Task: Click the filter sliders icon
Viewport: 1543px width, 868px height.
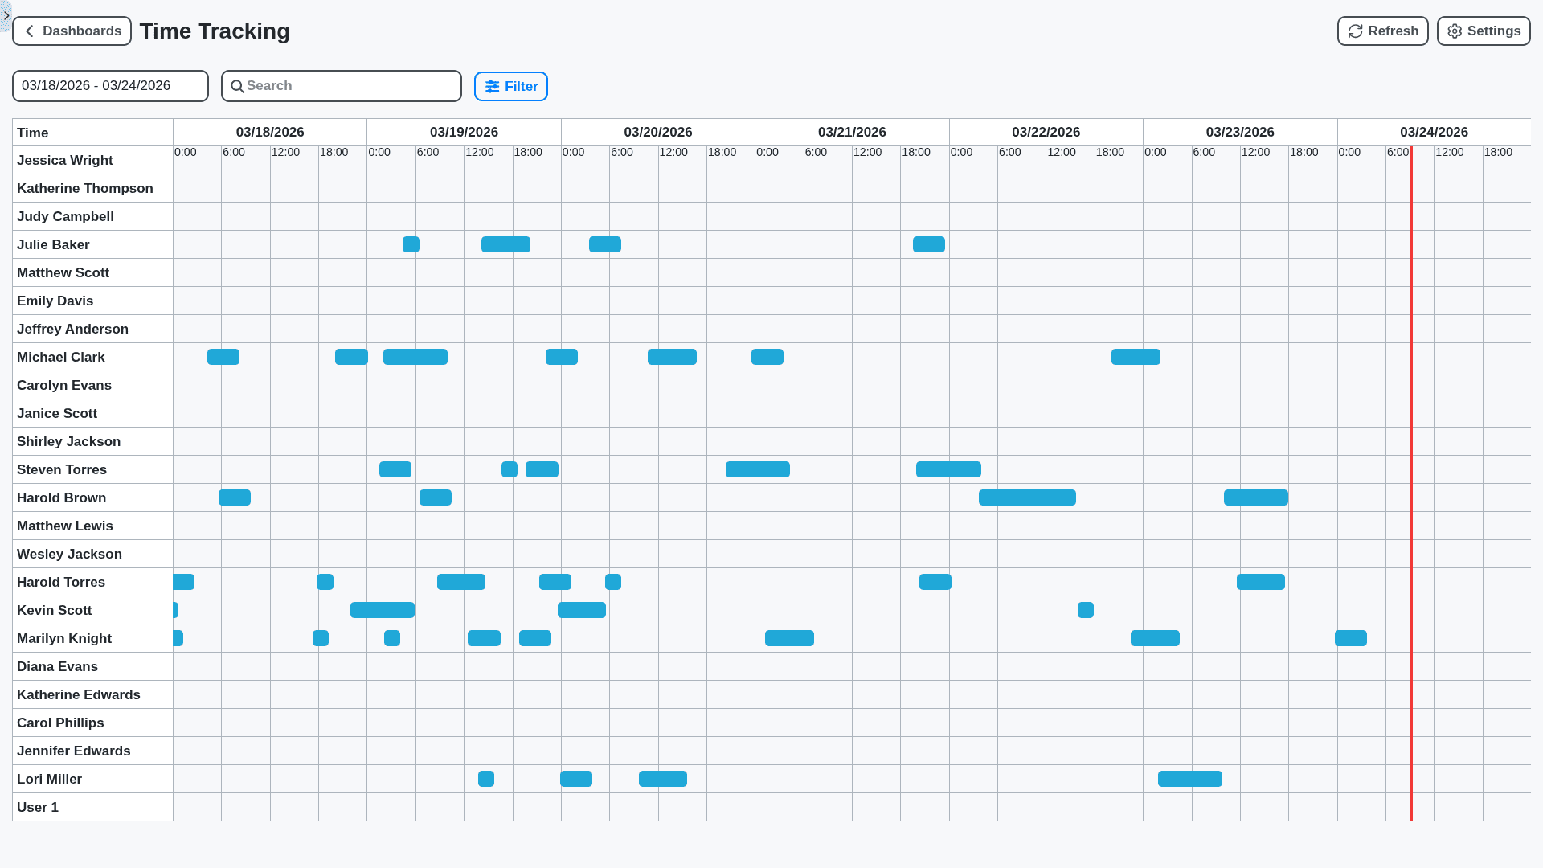Action: 493,86
